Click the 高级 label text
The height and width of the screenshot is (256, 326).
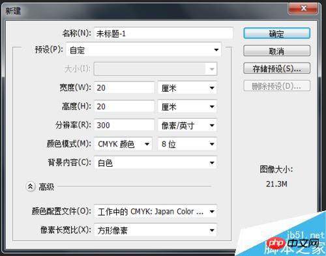(x=46, y=187)
